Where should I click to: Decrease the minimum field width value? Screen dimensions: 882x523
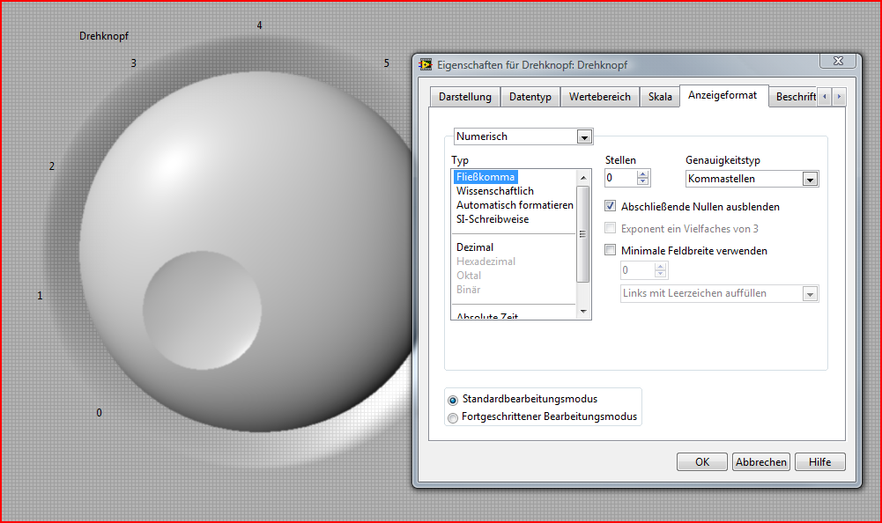(661, 275)
